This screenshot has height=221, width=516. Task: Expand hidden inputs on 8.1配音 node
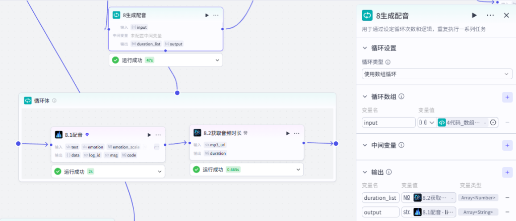[156, 147]
